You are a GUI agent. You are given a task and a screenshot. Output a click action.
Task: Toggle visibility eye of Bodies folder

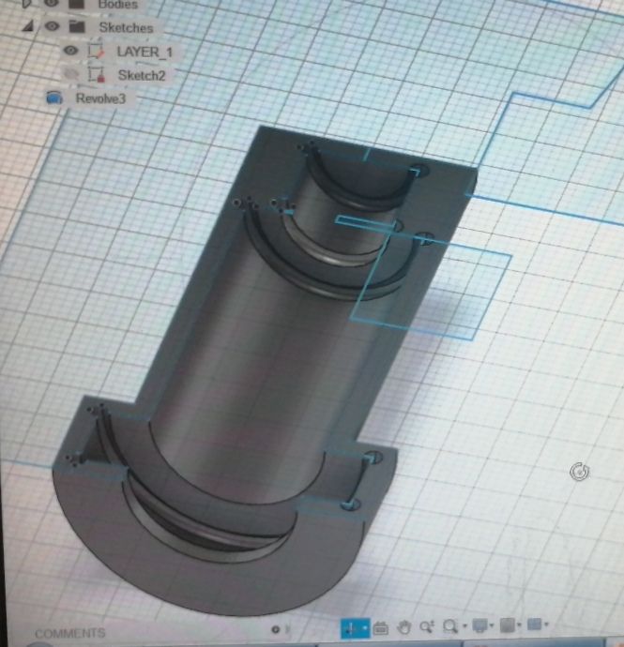[x=51, y=3]
